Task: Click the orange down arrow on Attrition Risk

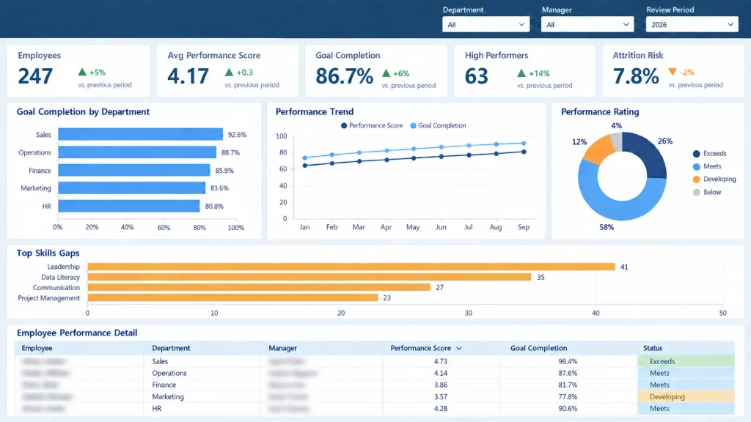Action: pos(673,72)
